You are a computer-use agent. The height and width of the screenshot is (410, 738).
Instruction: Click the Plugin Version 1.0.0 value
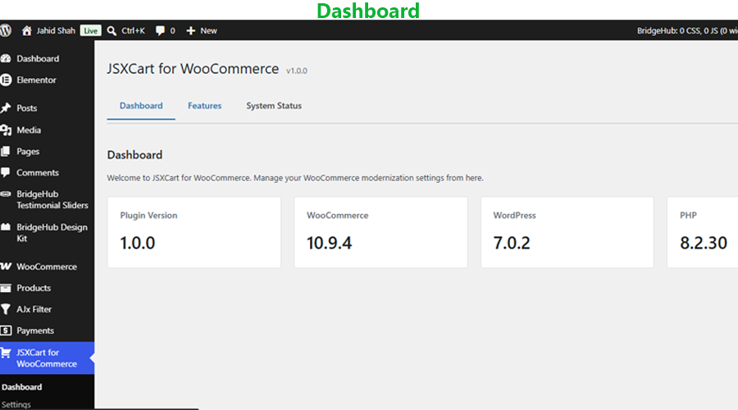click(x=138, y=243)
